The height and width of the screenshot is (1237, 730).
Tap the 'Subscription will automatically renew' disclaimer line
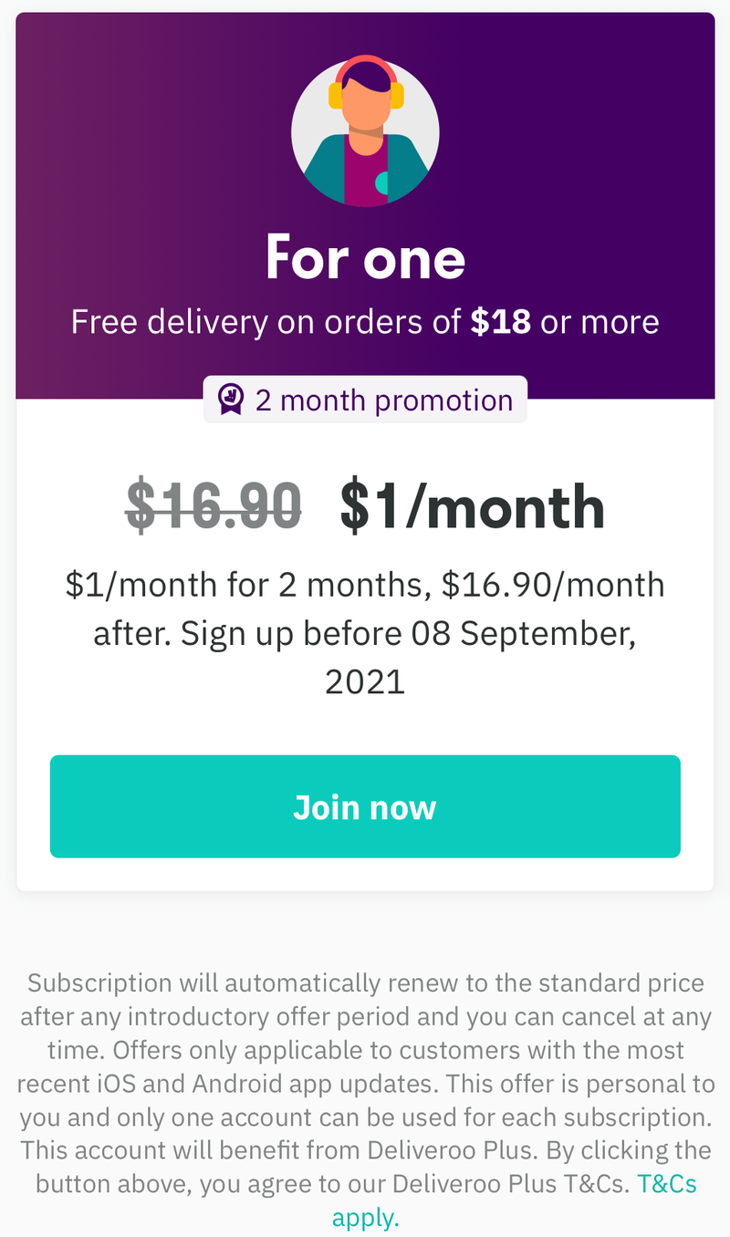(365, 982)
